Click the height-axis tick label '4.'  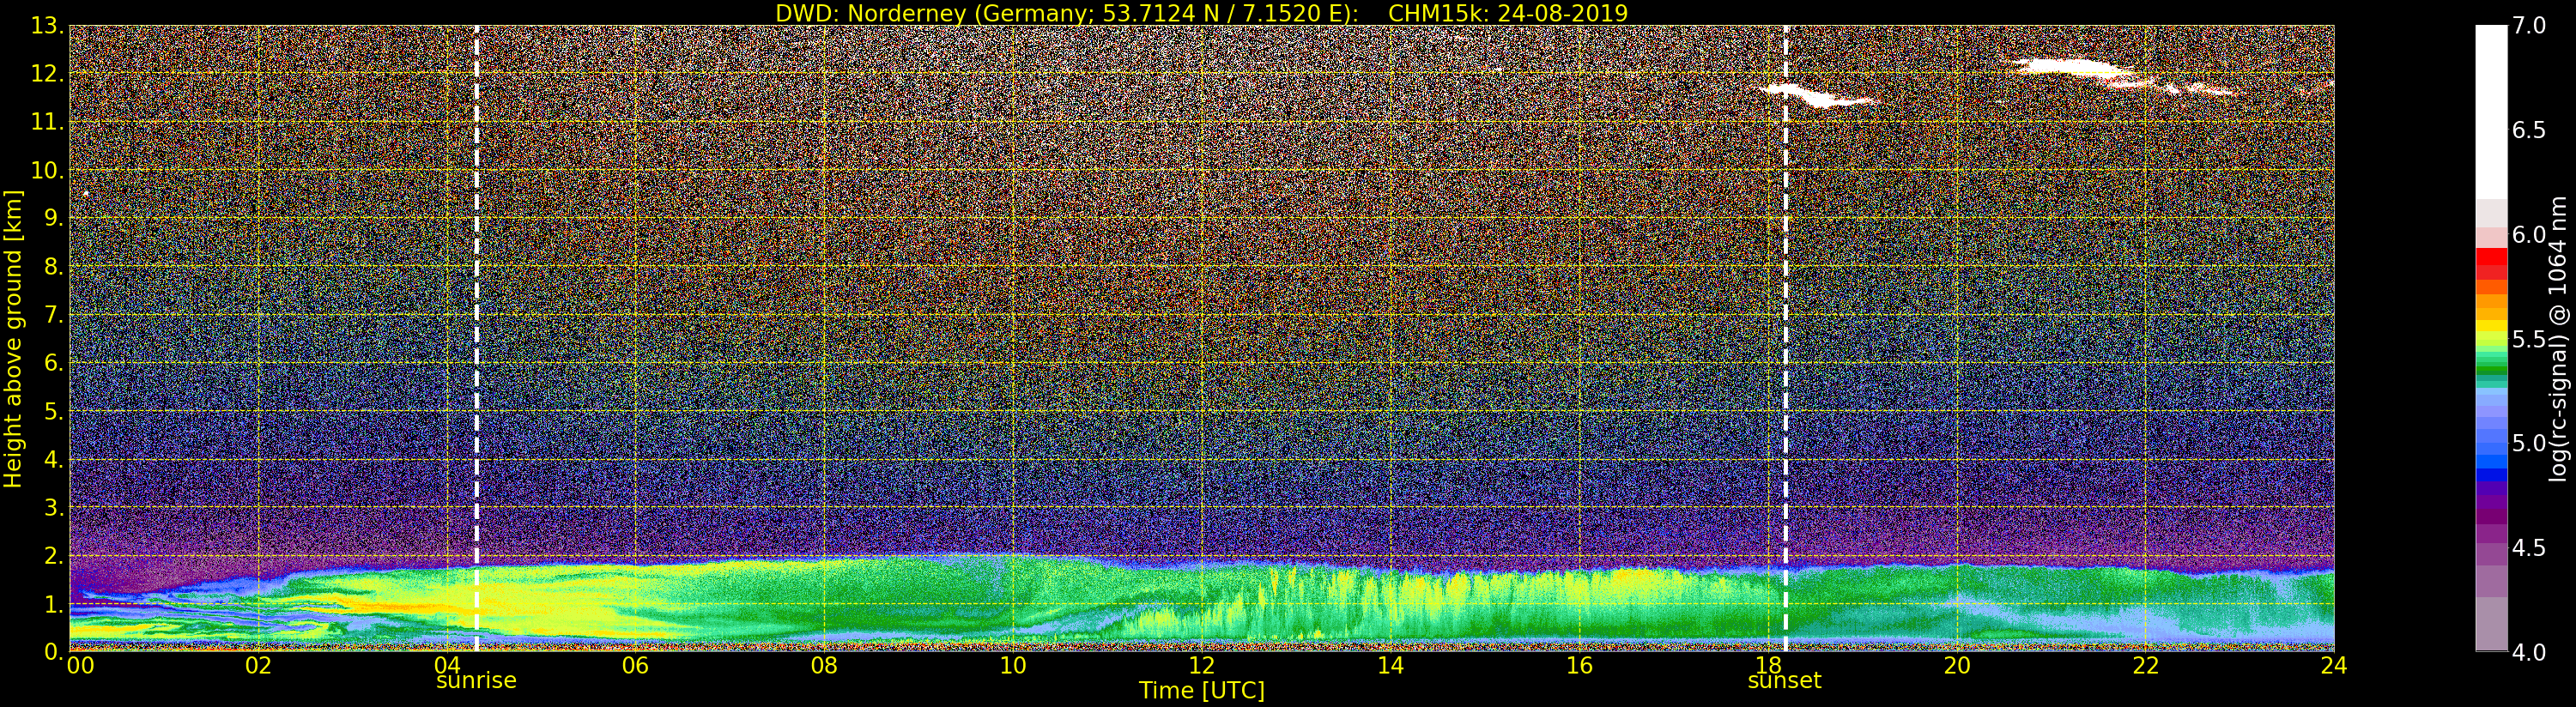click(53, 459)
